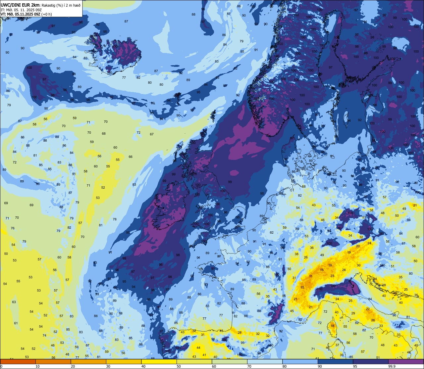Select the light blue 80–90 legend swatch

click(300, 362)
